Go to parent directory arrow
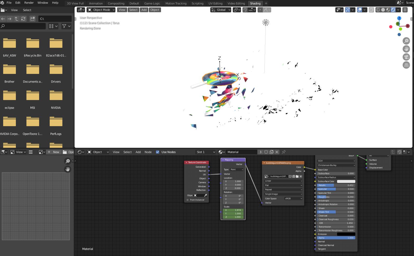The height and width of the screenshot is (256, 414). [x=16, y=19]
